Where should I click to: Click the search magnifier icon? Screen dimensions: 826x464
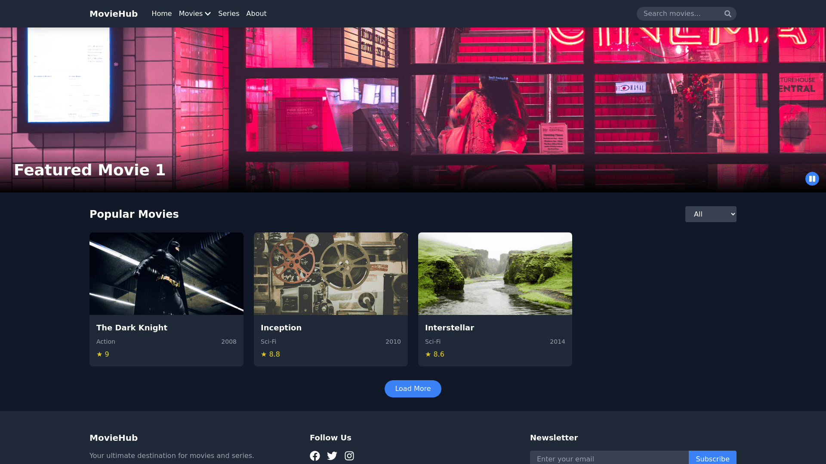pyautogui.click(x=727, y=14)
